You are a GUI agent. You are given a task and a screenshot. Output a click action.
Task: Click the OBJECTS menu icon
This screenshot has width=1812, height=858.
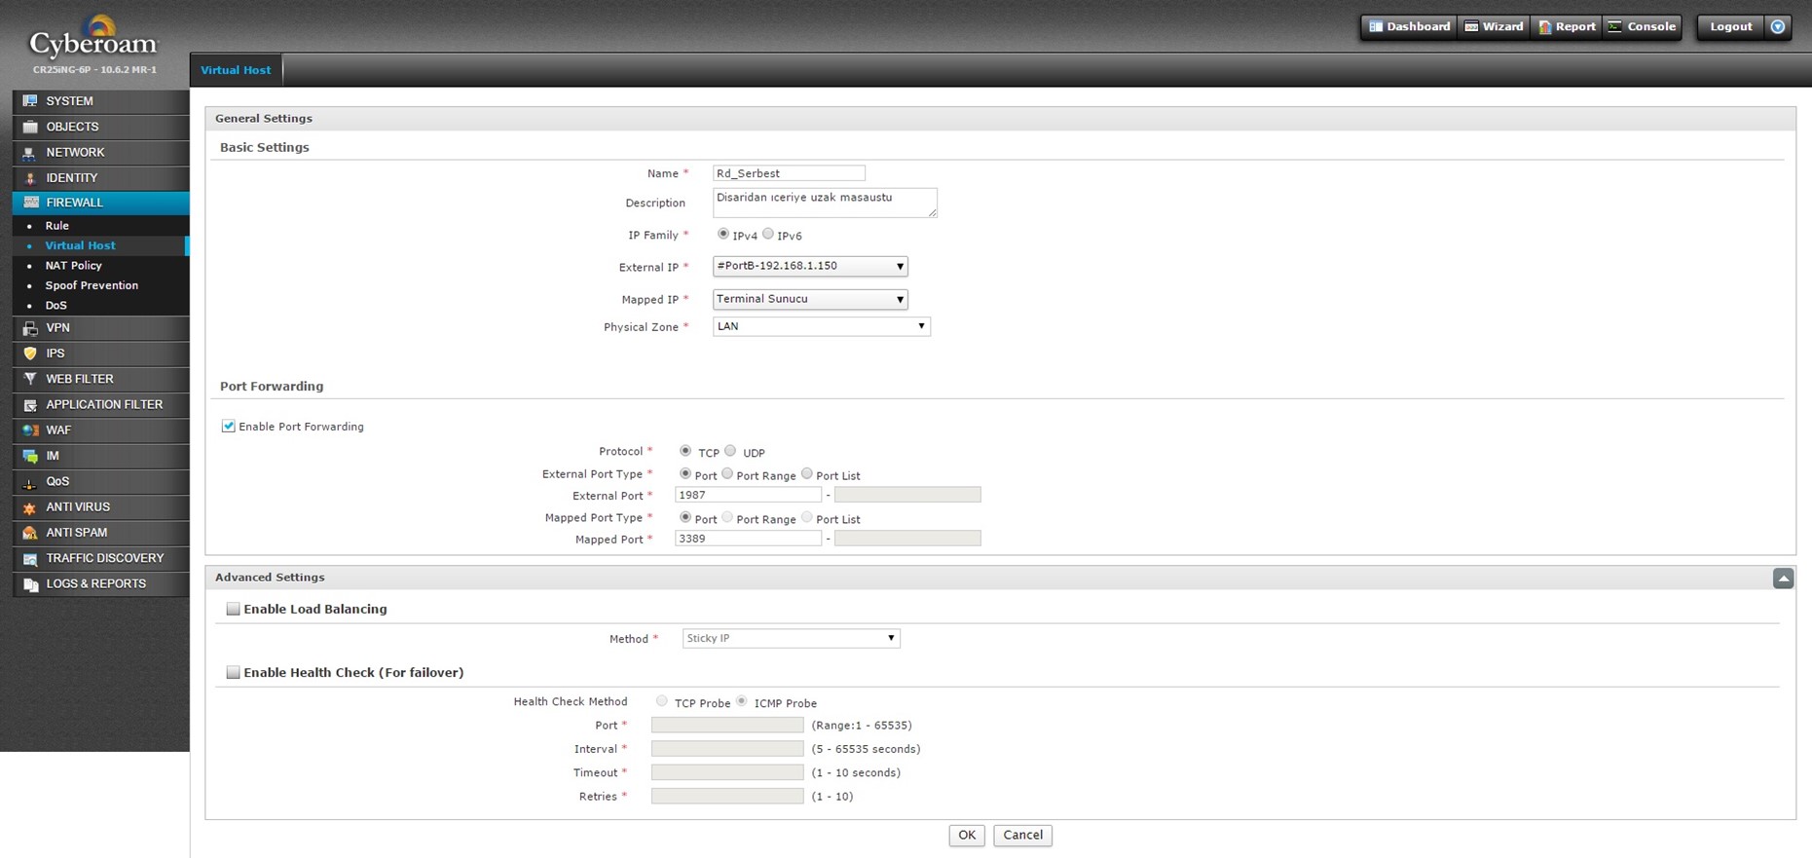coord(30,127)
